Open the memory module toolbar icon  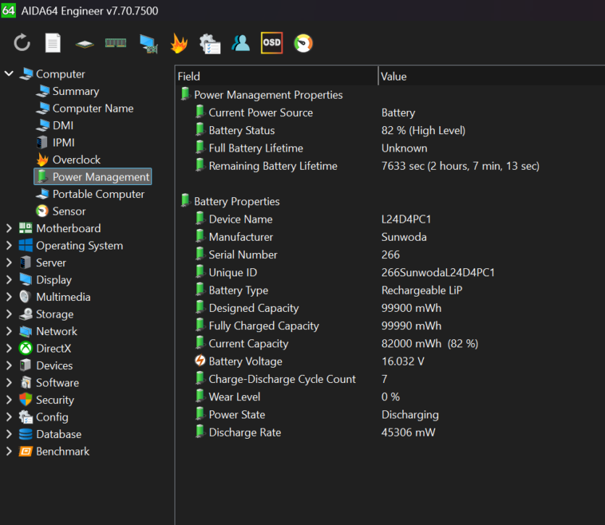116,43
